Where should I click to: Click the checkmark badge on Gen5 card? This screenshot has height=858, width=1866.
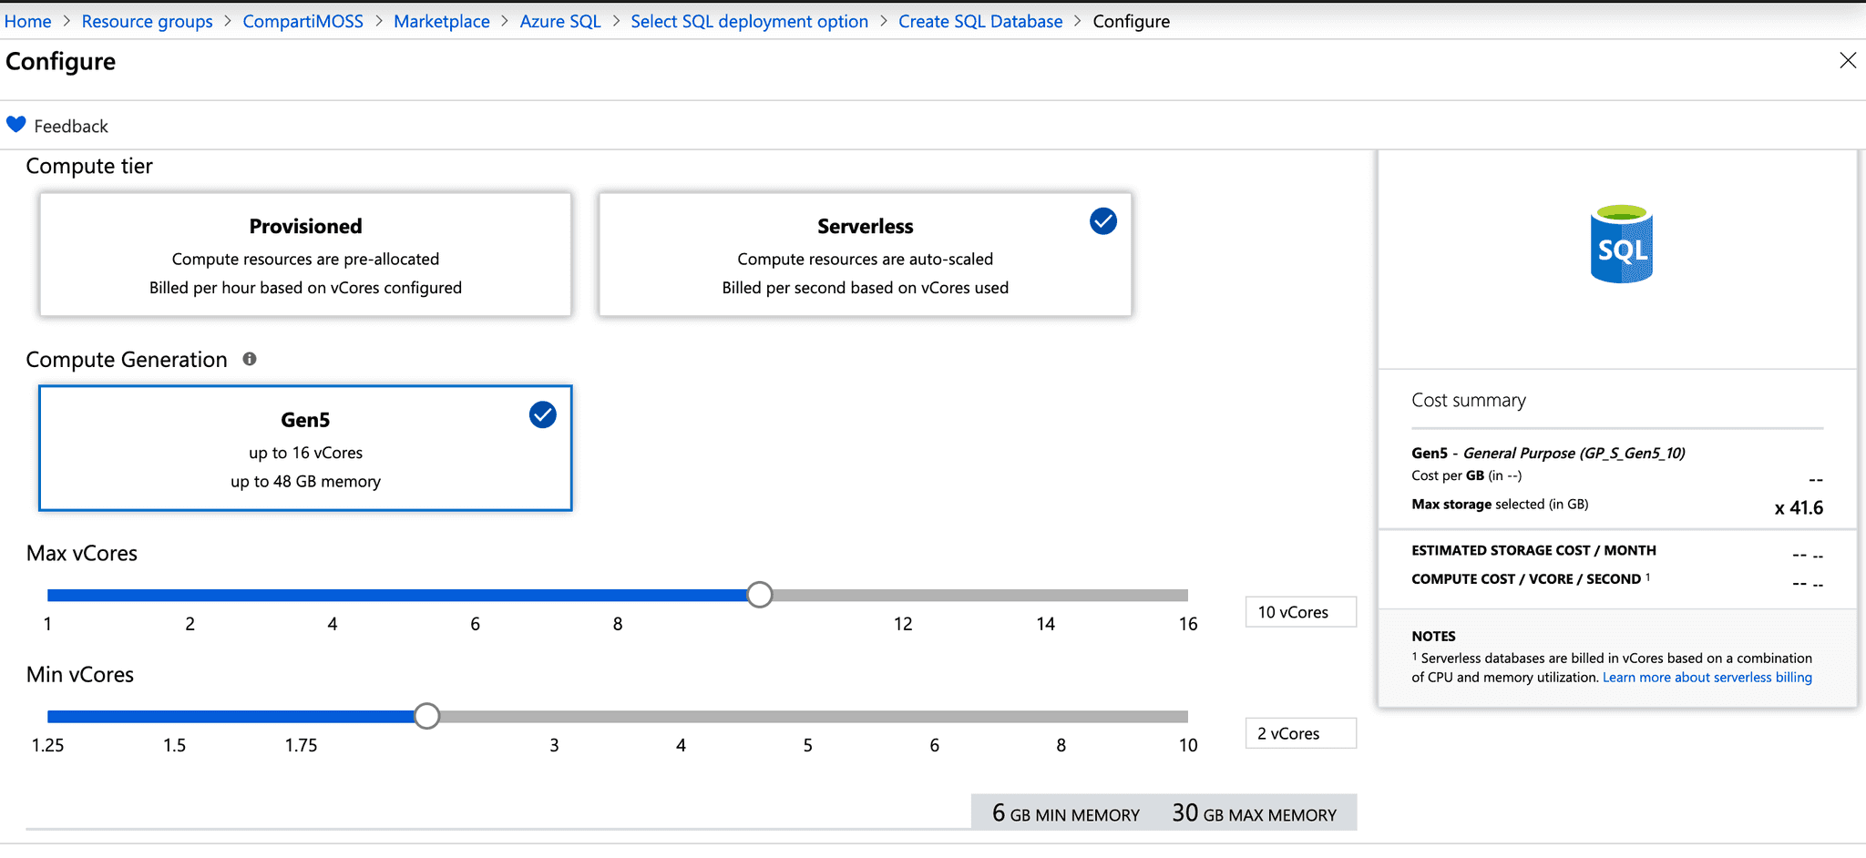click(x=542, y=414)
